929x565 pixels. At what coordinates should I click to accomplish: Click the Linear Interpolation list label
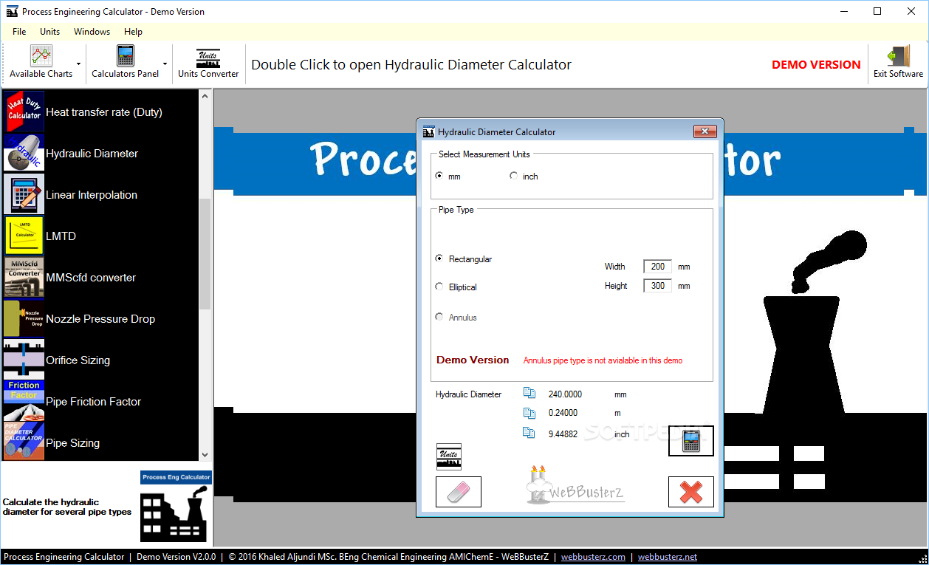(92, 195)
